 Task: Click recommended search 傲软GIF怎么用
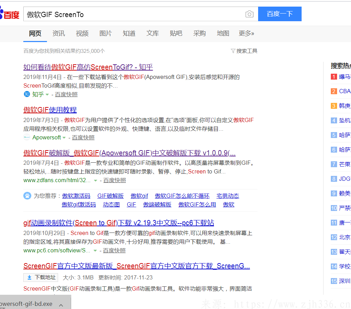(197, 205)
